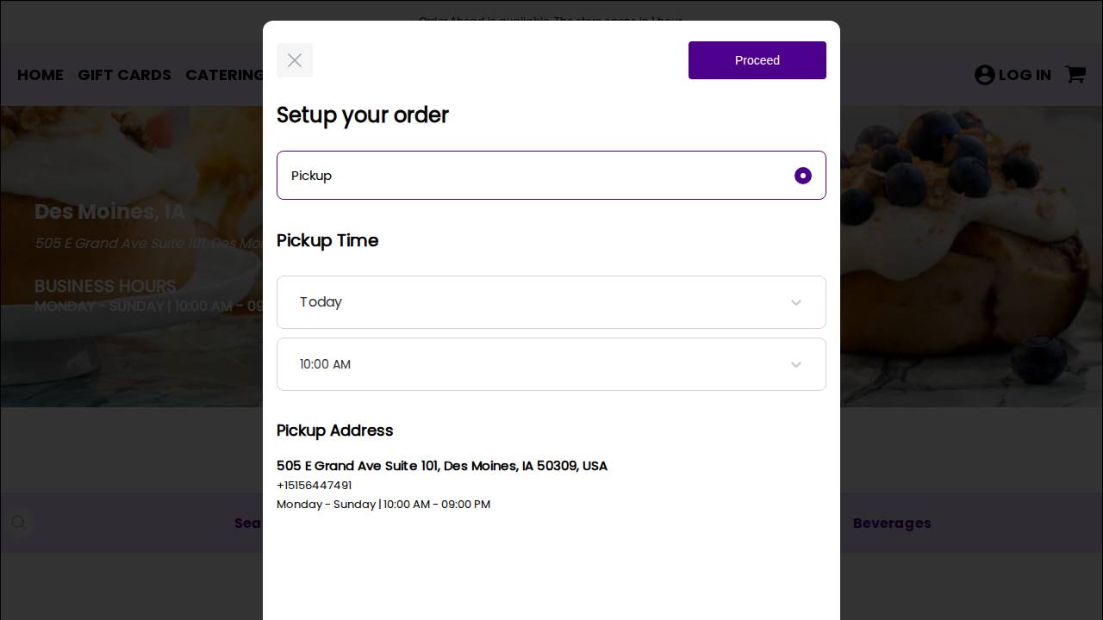Click the Pickup option row
The width and height of the screenshot is (1103, 620).
(517, 176)
